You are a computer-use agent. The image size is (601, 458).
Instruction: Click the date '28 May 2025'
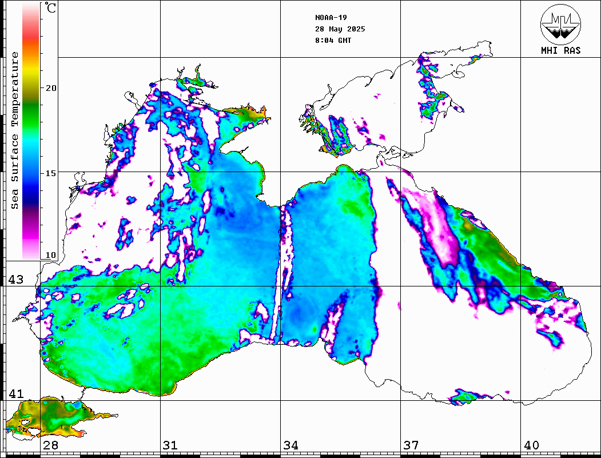[x=340, y=29]
